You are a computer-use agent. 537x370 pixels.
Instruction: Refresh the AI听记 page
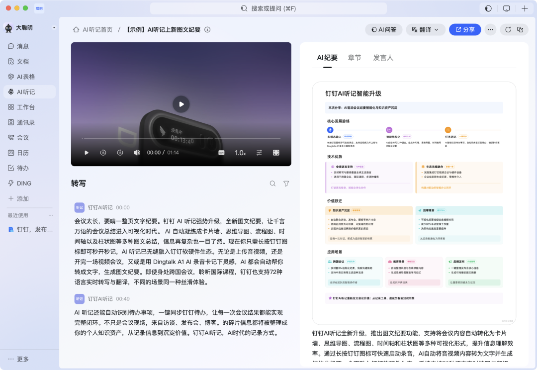tap(508, 30)
